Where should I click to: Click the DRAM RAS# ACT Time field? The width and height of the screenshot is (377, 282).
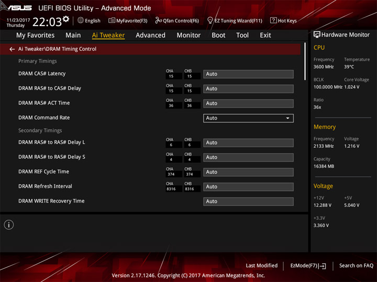point(248,103)
